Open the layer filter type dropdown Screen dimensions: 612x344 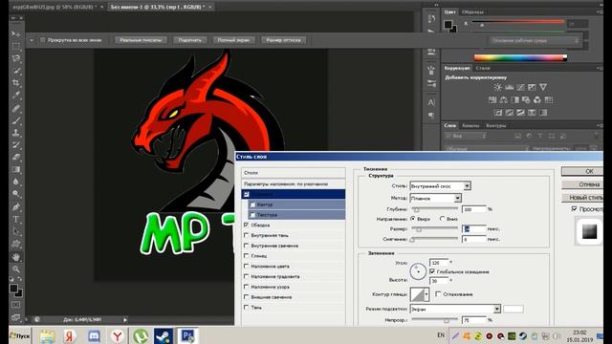pyautogui.click(x=466, y=136)
